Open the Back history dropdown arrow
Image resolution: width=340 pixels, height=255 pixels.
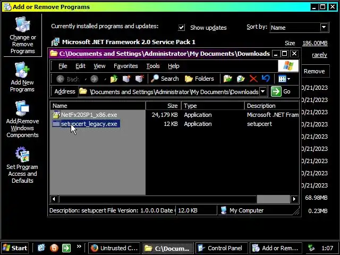pos(86,79)
